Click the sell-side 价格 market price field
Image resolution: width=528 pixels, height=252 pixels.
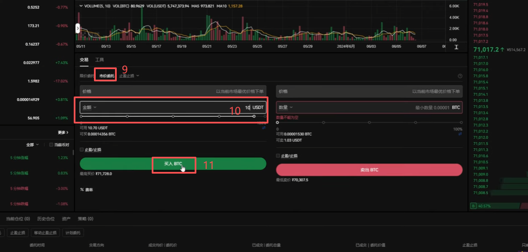click(x=369, y=91)
